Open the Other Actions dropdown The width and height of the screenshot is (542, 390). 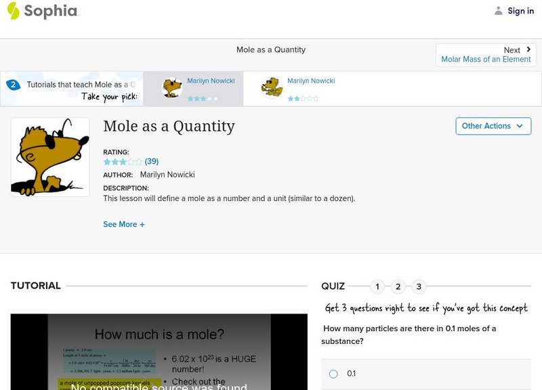tap(493, 126)
